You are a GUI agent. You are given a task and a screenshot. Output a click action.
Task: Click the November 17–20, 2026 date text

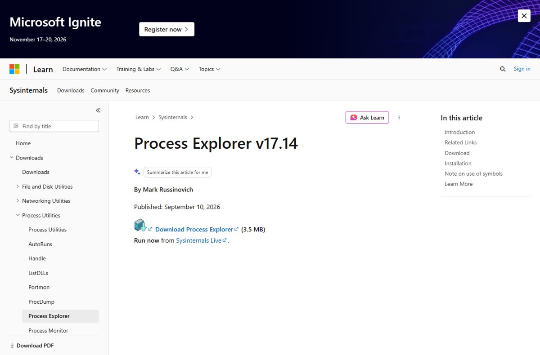[x=38, y=40]
